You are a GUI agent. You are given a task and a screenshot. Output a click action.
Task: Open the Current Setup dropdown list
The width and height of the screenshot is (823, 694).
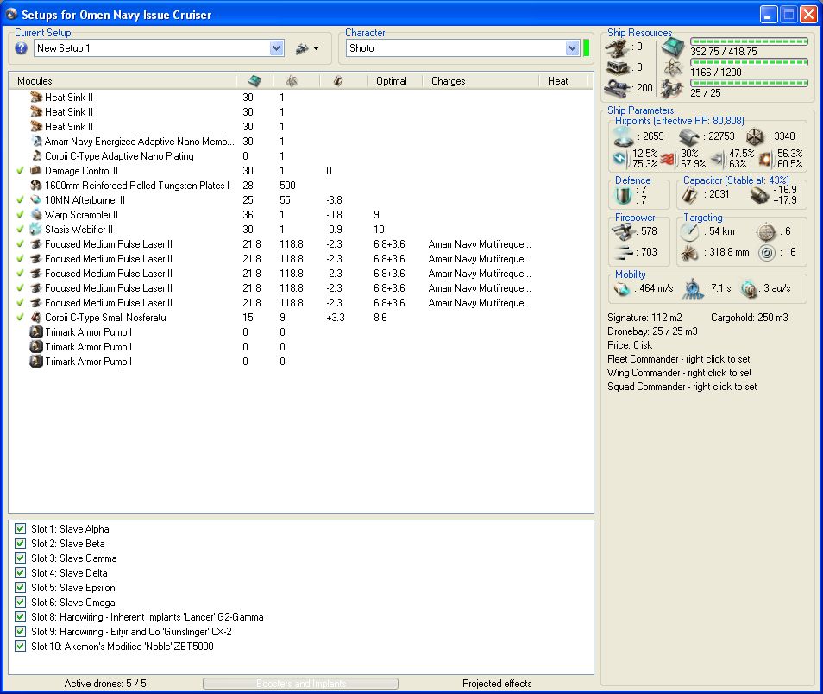(x=276, y=48)
